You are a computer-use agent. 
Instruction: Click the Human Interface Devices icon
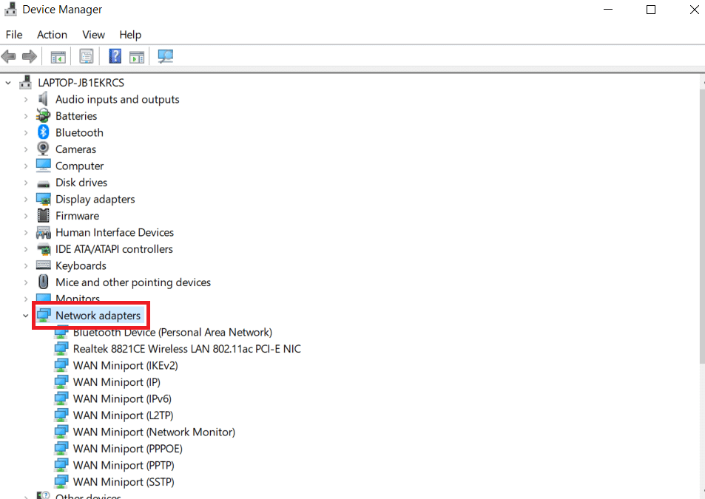coord(43,232)
